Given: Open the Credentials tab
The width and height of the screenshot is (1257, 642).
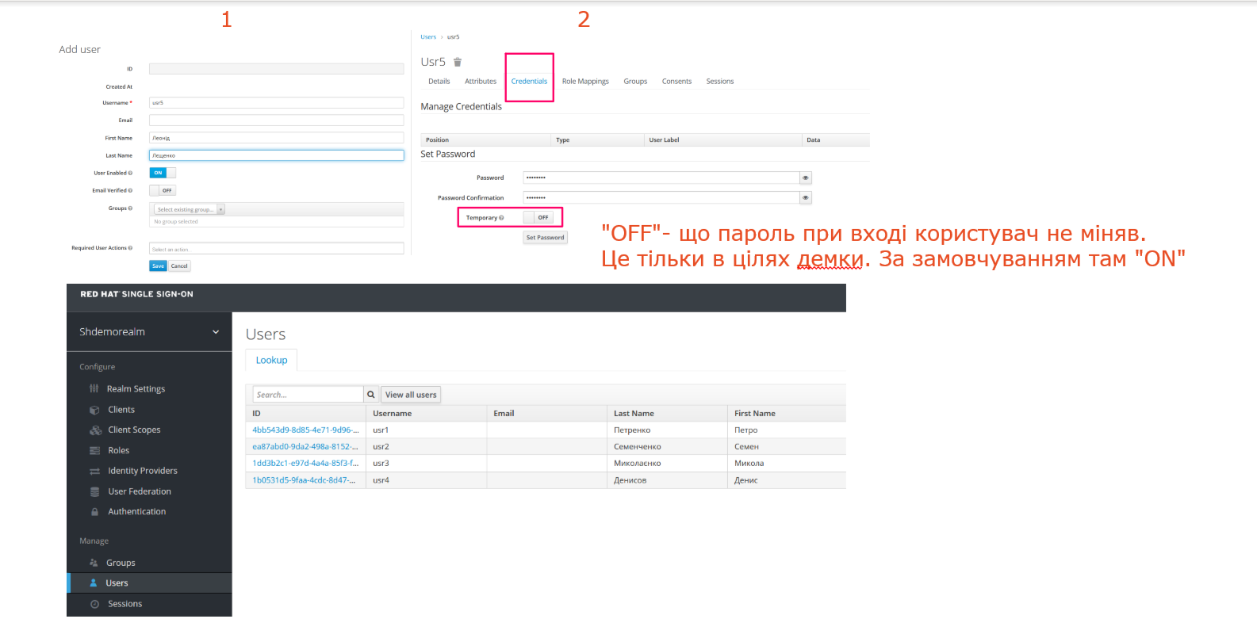Looking at the screenshot, I should pos(529,82).
